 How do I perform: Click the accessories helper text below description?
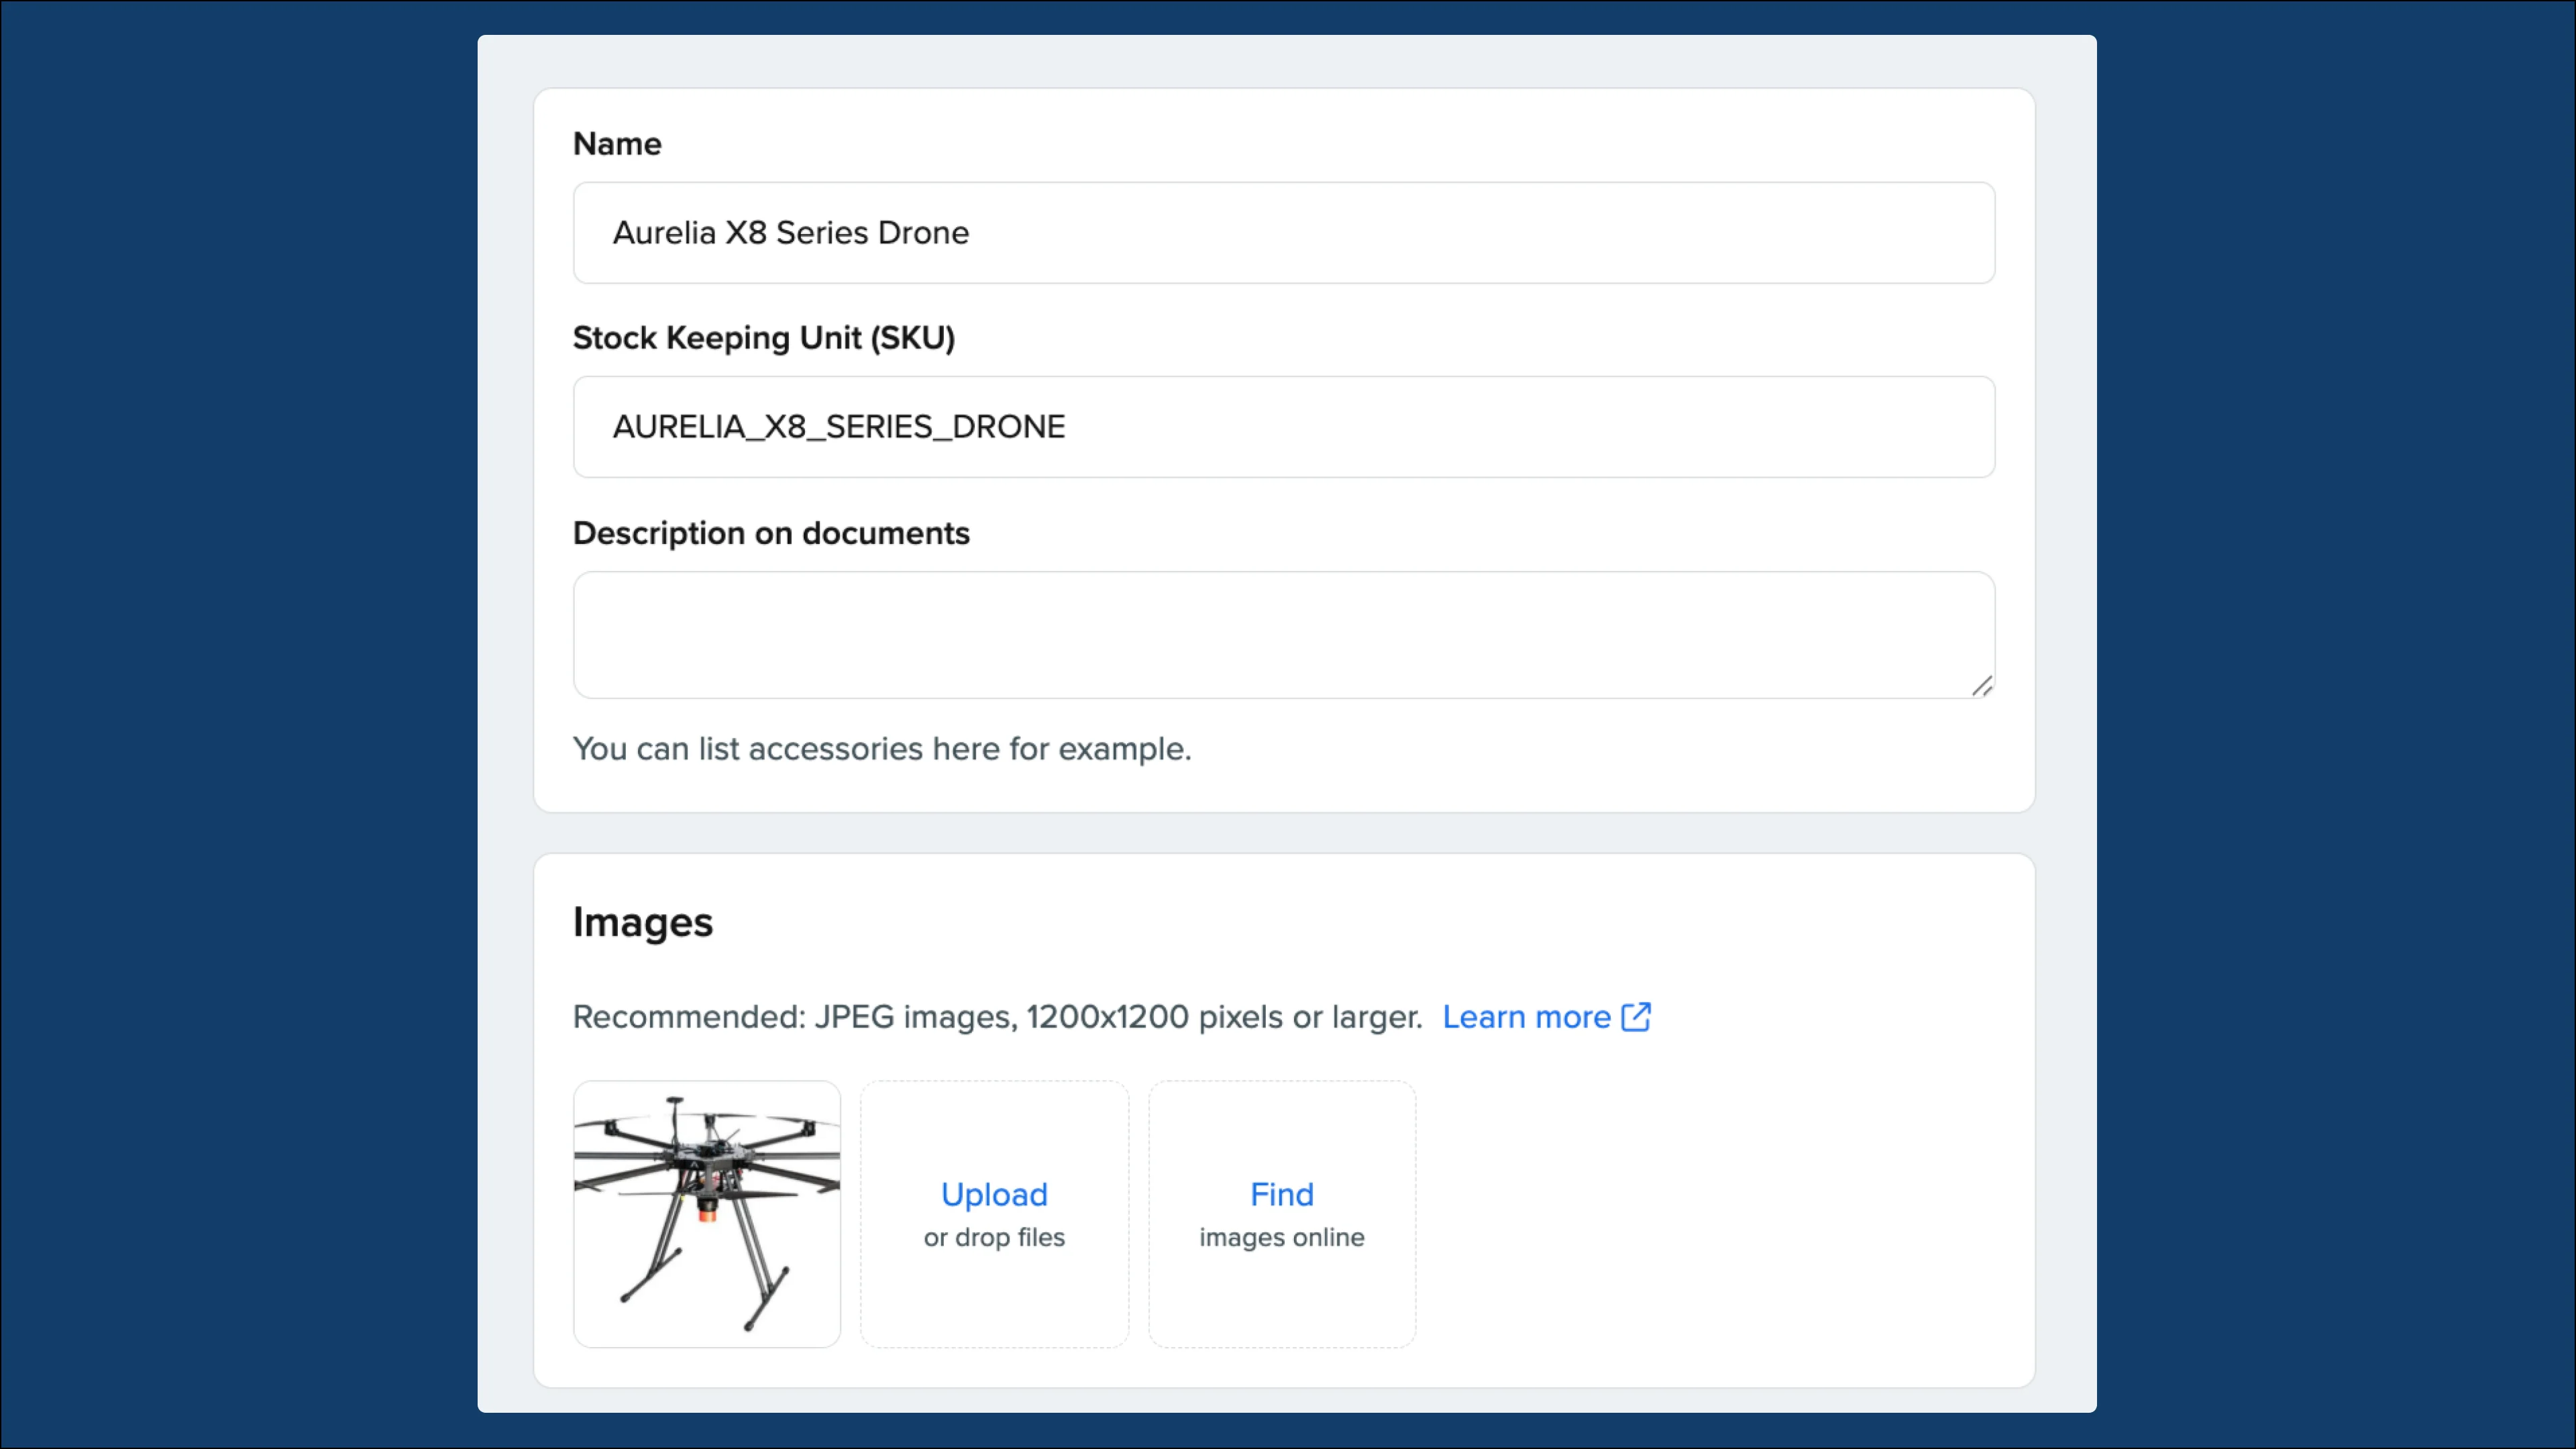click(x=881, y=749)
